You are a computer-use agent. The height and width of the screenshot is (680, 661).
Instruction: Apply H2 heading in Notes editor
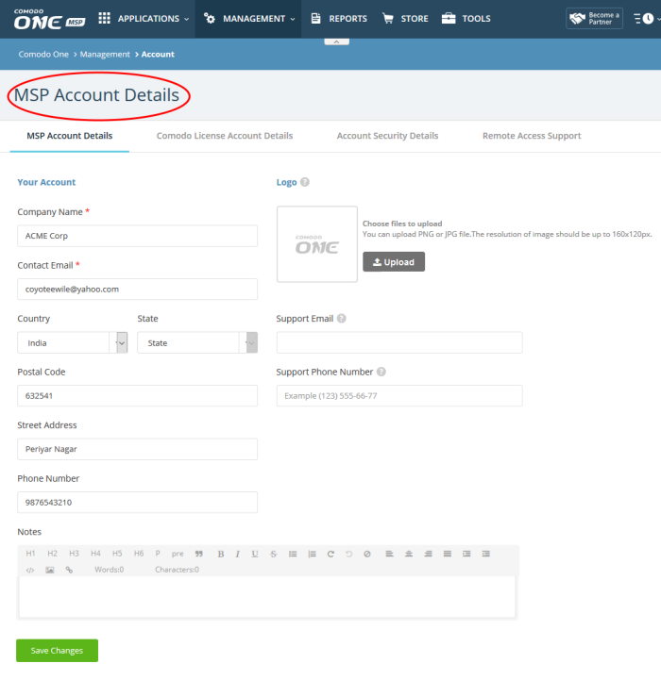pos(52,554)
